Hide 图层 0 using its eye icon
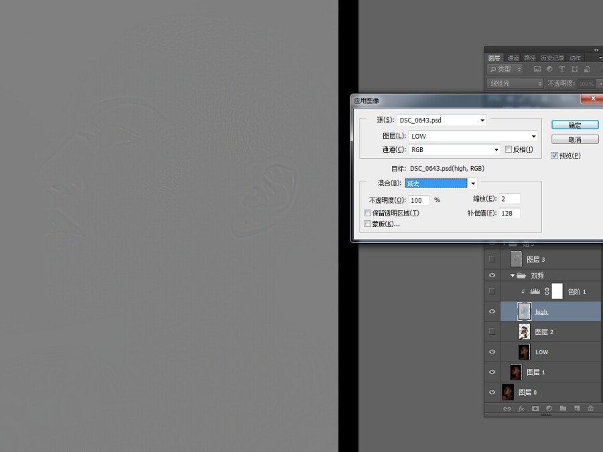This screenshot has height=452, width=603. click(492, 392)
